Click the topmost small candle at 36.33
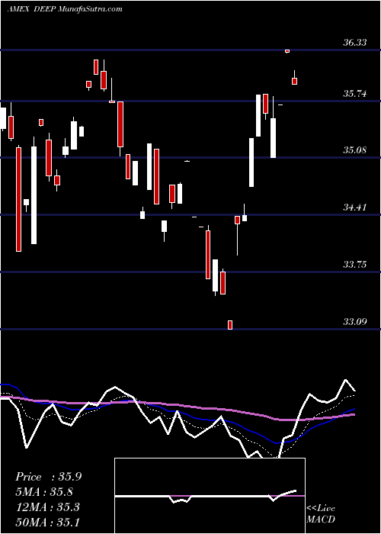381x534 pixels. pos(287,51)
